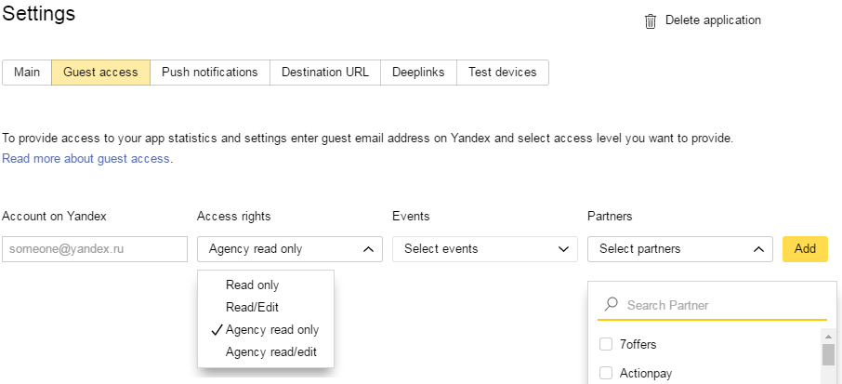Choose Read/Edit access option
Viewport: 842px width, 384px height.
[x=252, y=307]
